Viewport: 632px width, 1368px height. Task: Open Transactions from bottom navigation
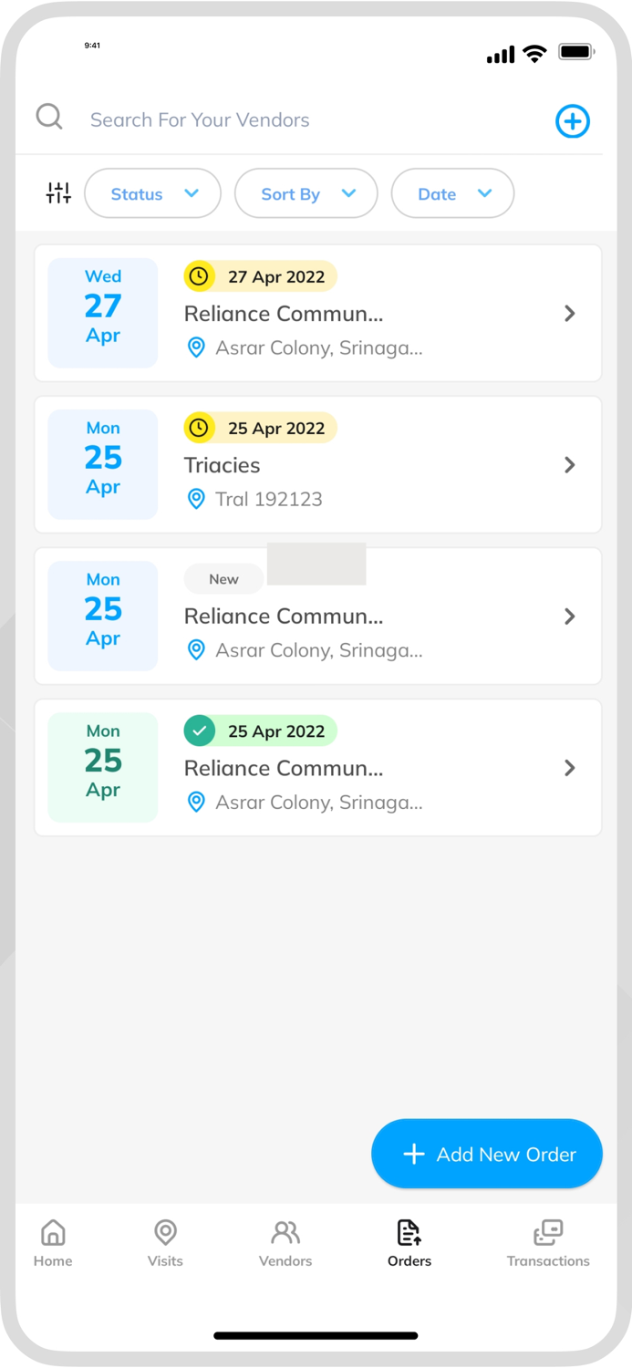click(548, 1244)
